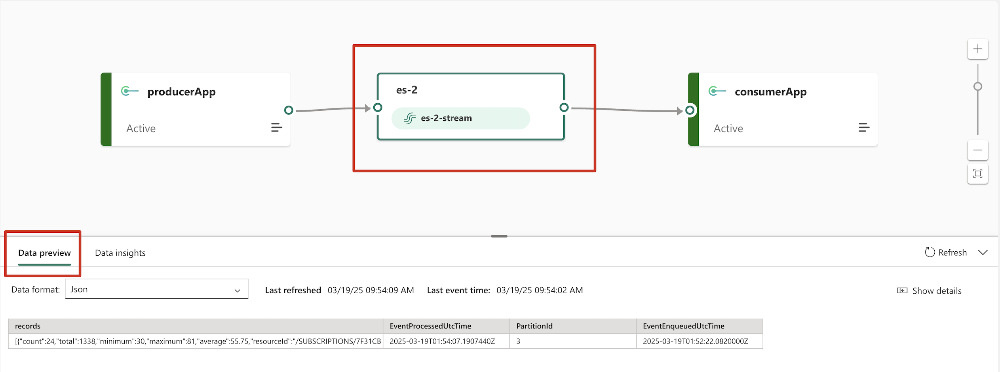The image size is (1000, 372).
Task: Select the es-2 node title
Action: click(x=407, y=90)
